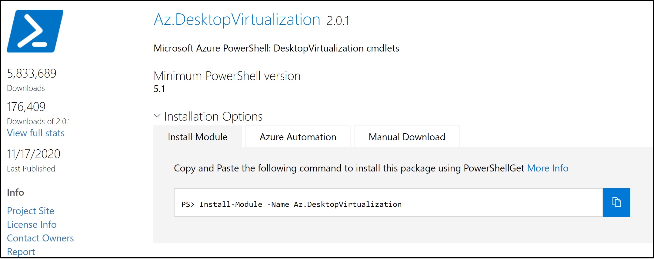The image size is (654, 259).
Task: Click the Contact Owners link
Action: (40, 238)
